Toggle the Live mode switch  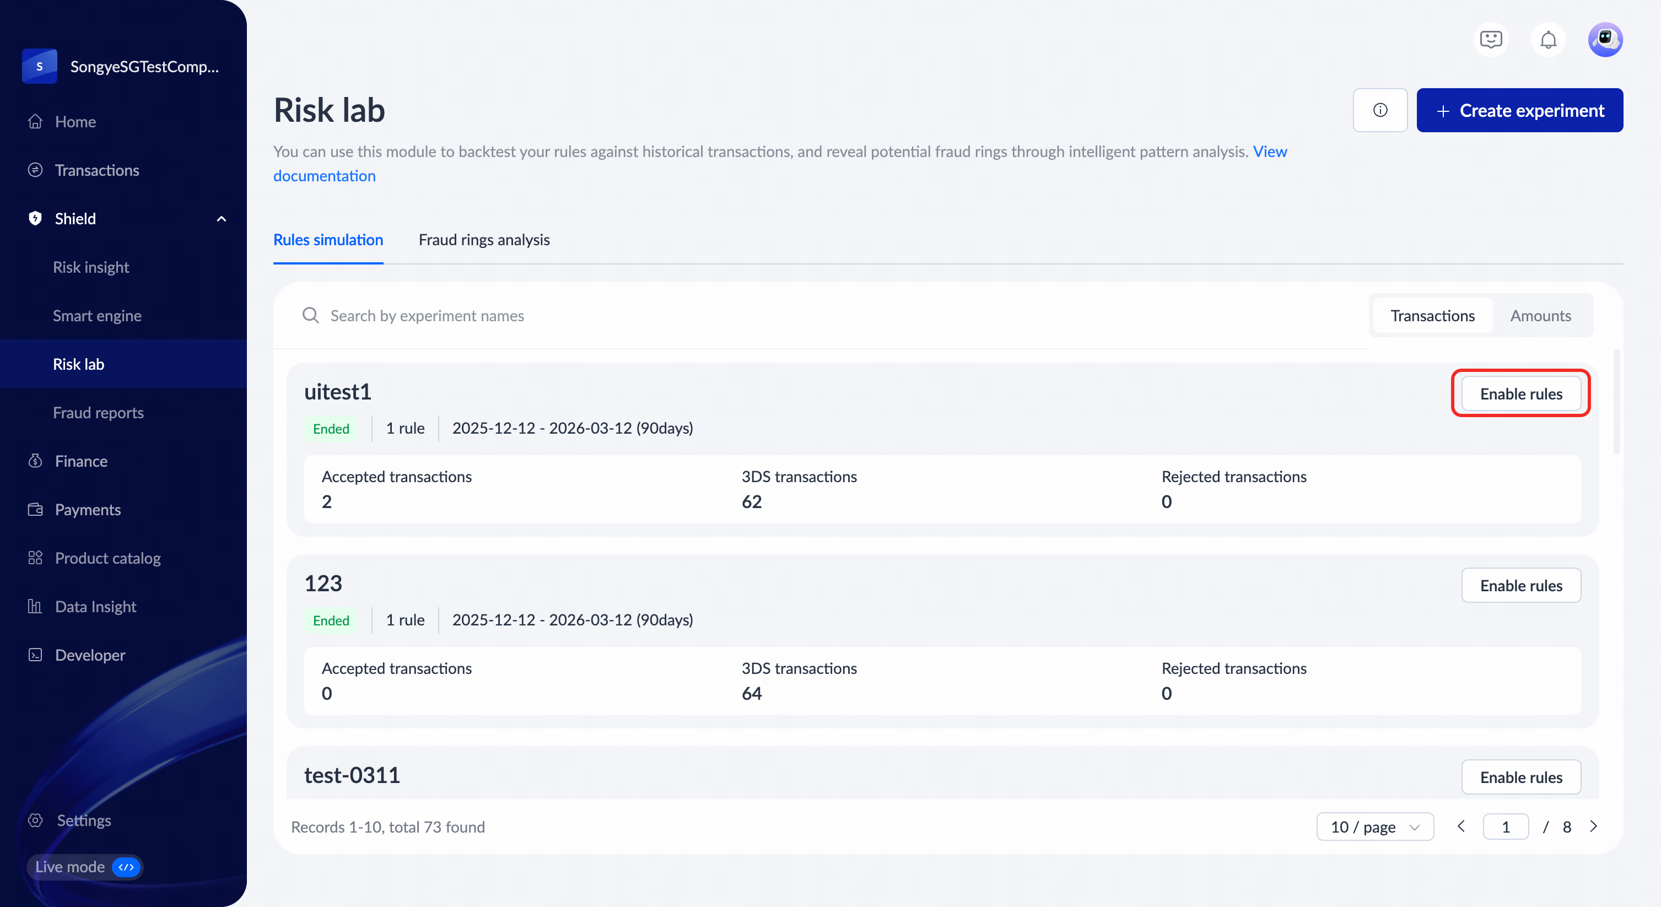pyautogui.click(x=126, y=867)
